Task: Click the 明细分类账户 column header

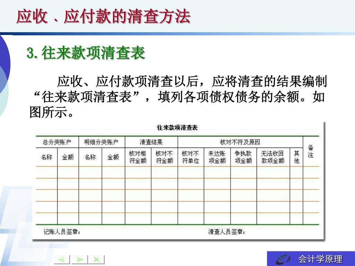Action: [101, 142]
